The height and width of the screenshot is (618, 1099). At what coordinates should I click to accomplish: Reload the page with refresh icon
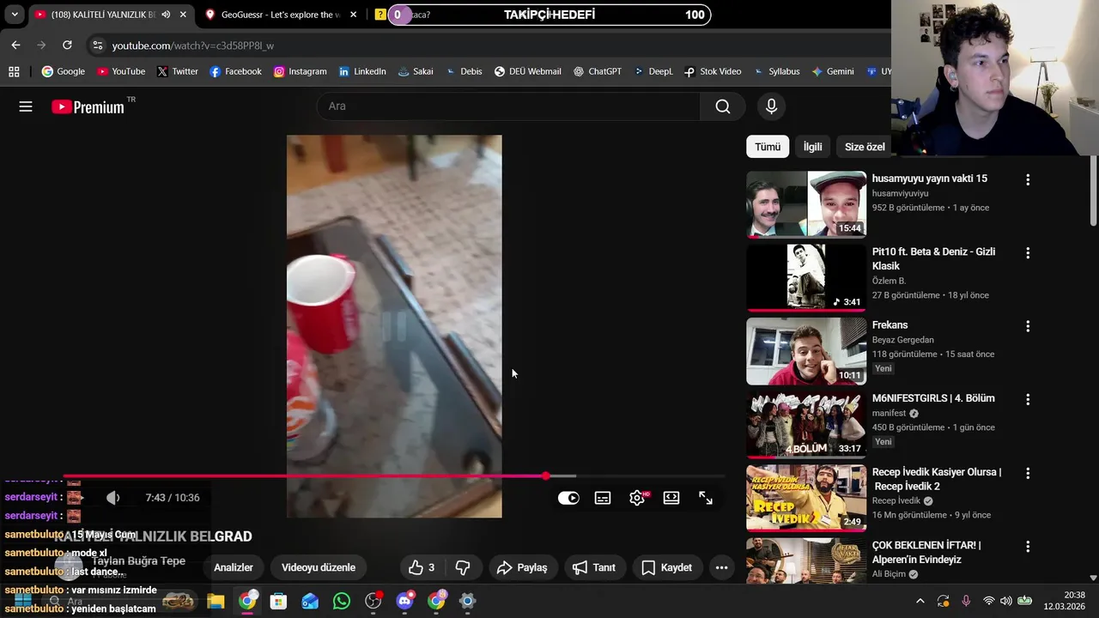[67, 45]
